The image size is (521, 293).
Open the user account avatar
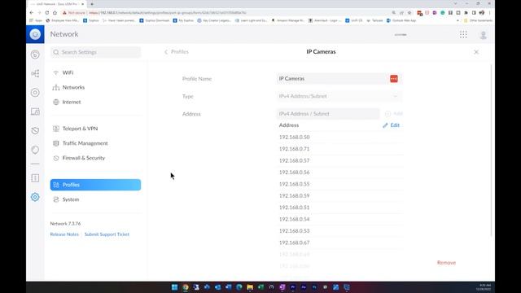(484, 34)
